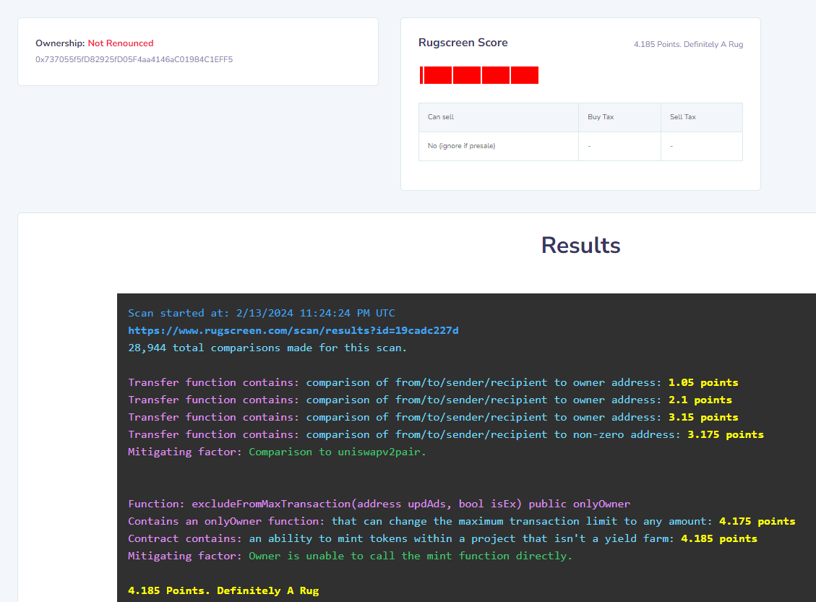Viewport: 816px width, 602px height.
Task: Click 'Owner is unable to call the mint function' line
Action: coord(351,556)
